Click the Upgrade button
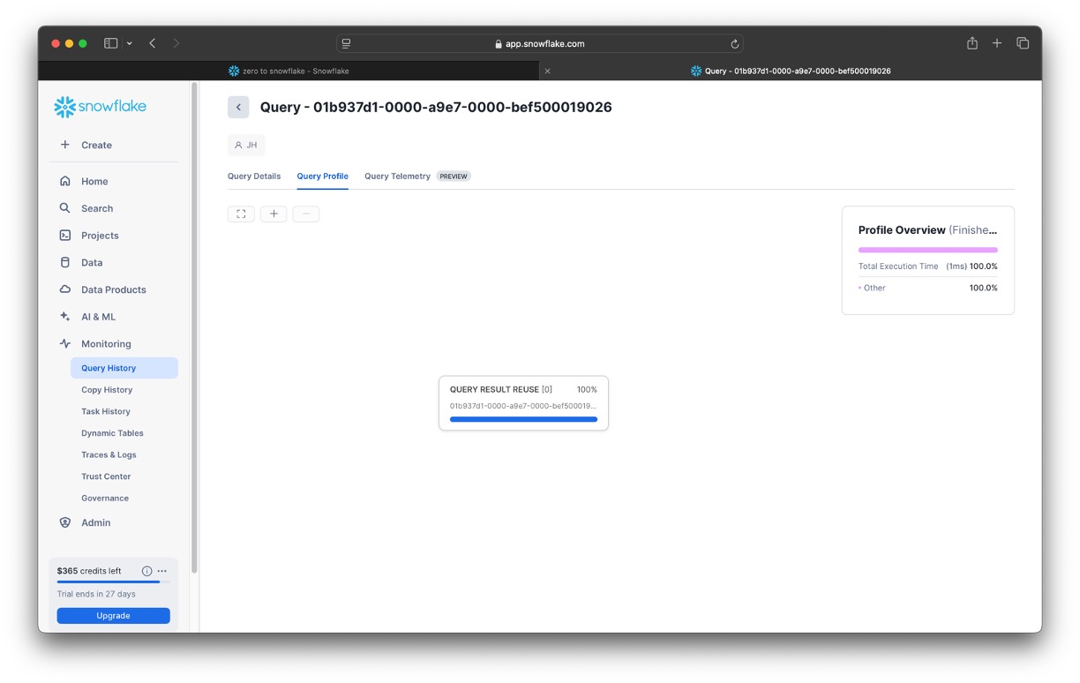Viewport: 1080px width, 683px height. point(113,616)
